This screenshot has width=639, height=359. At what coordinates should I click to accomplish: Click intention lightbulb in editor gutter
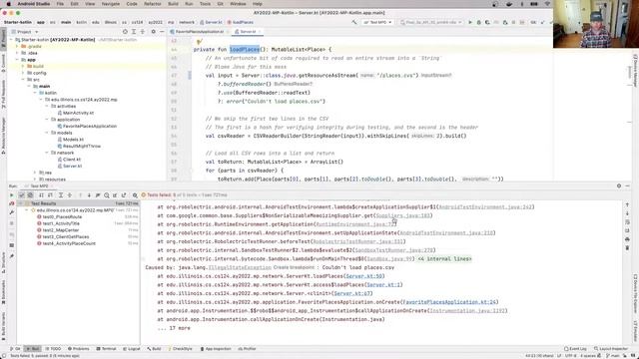pyautogui.click(x=200, y=42)
